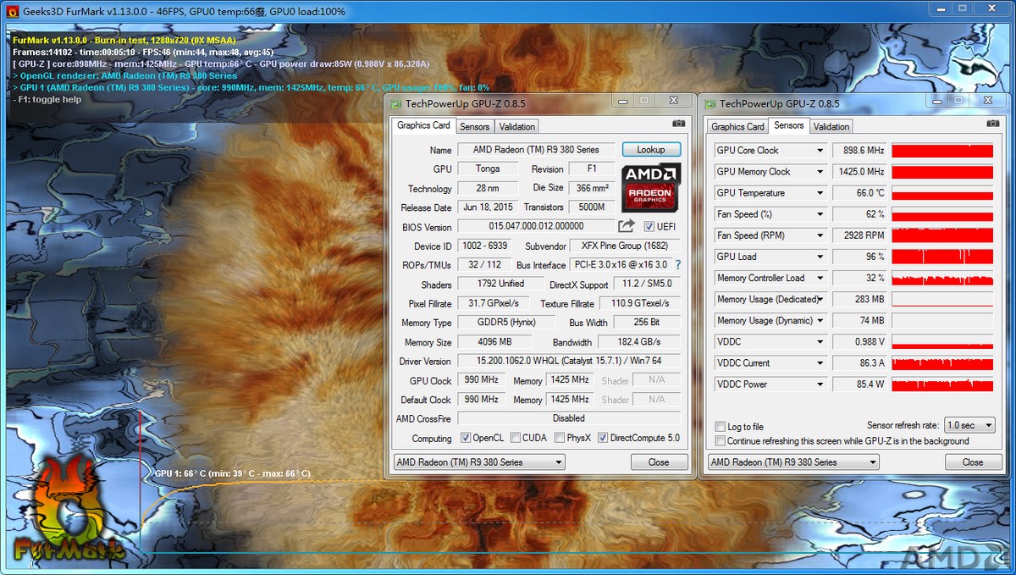Toggle the CUDA checkbox
Viewport: 1016px width, 575px height.
[x=516, y=438]
